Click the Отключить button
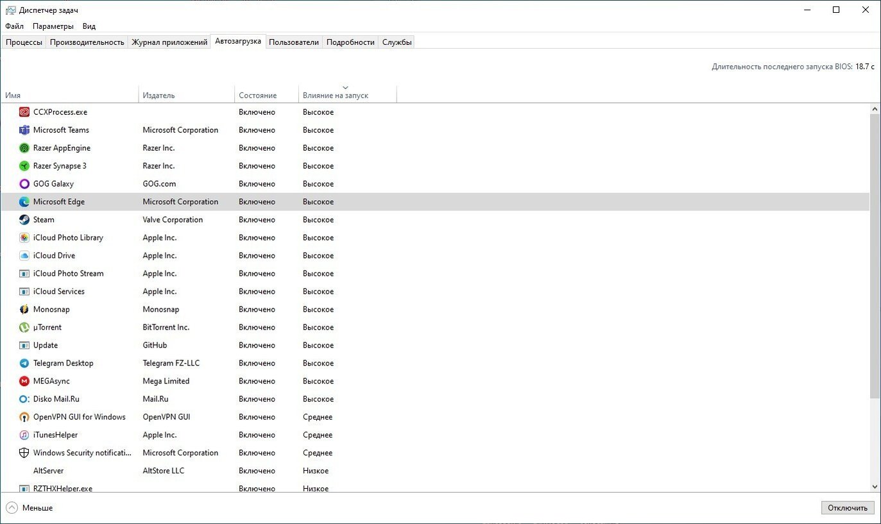Screen dimensions: 881x524 pyautogui.click(x=848, y=507)
